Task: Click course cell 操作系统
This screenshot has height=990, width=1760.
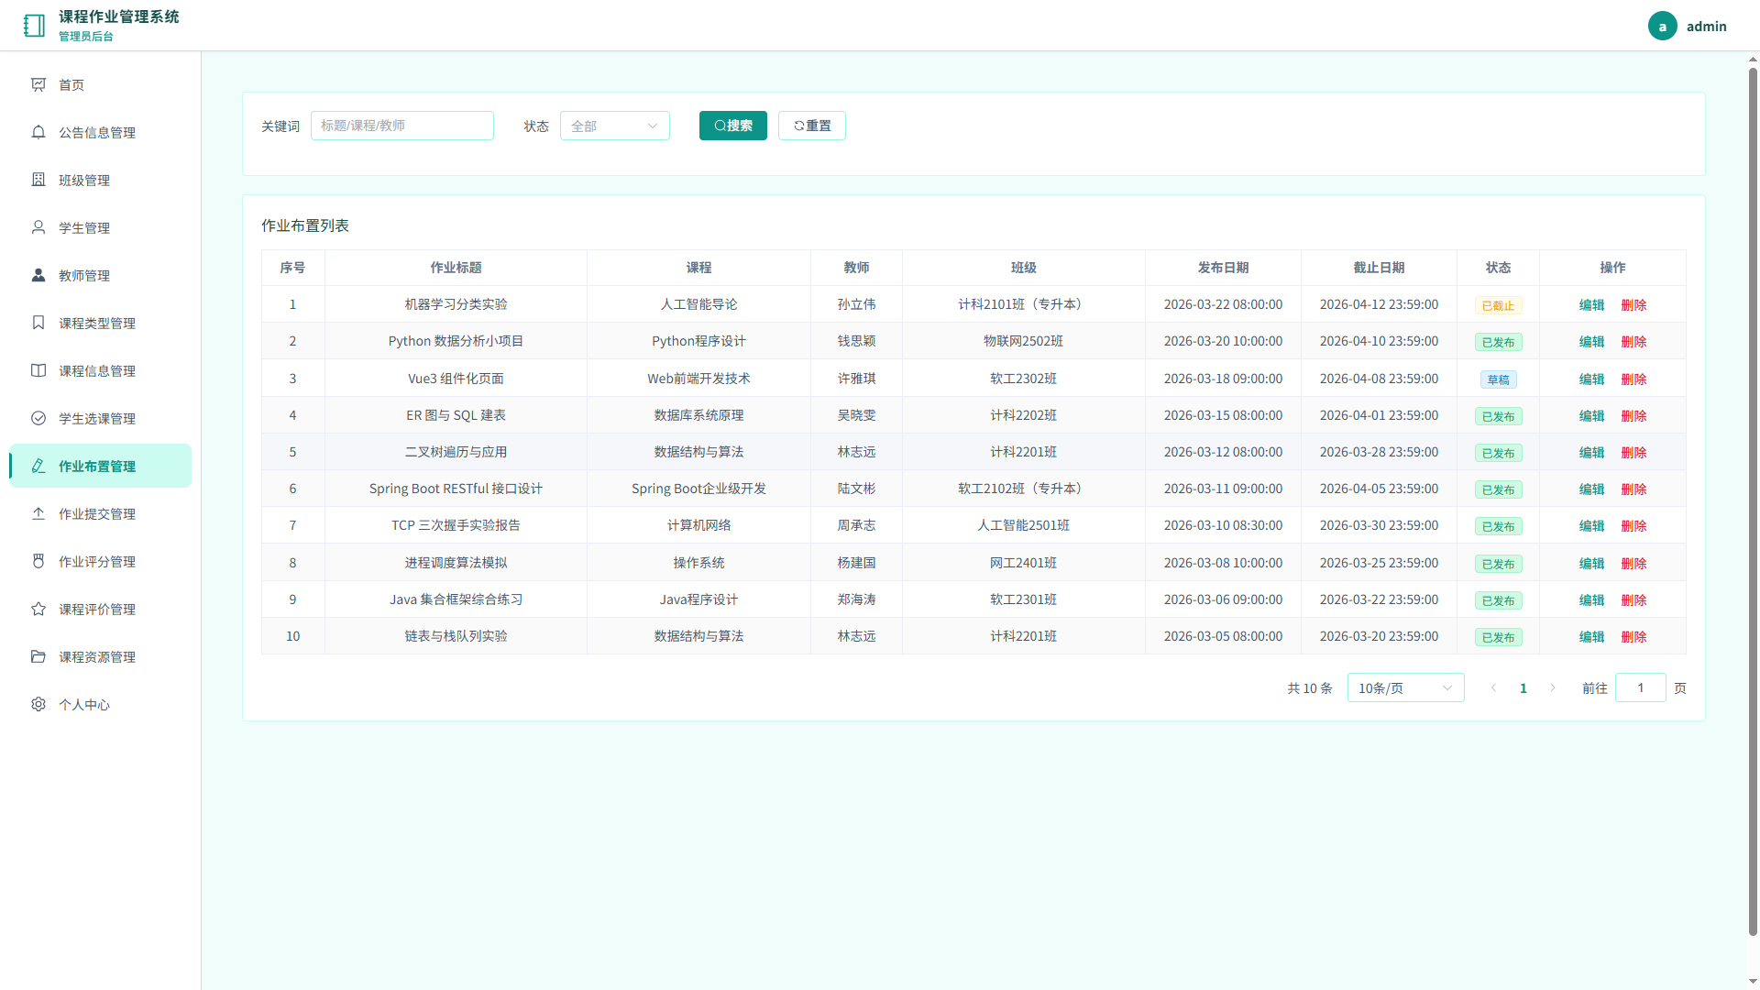Action: pyautogui.click(x=698, y=563)
